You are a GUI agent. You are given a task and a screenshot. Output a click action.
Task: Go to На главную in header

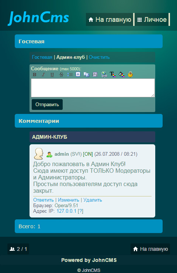110,20
